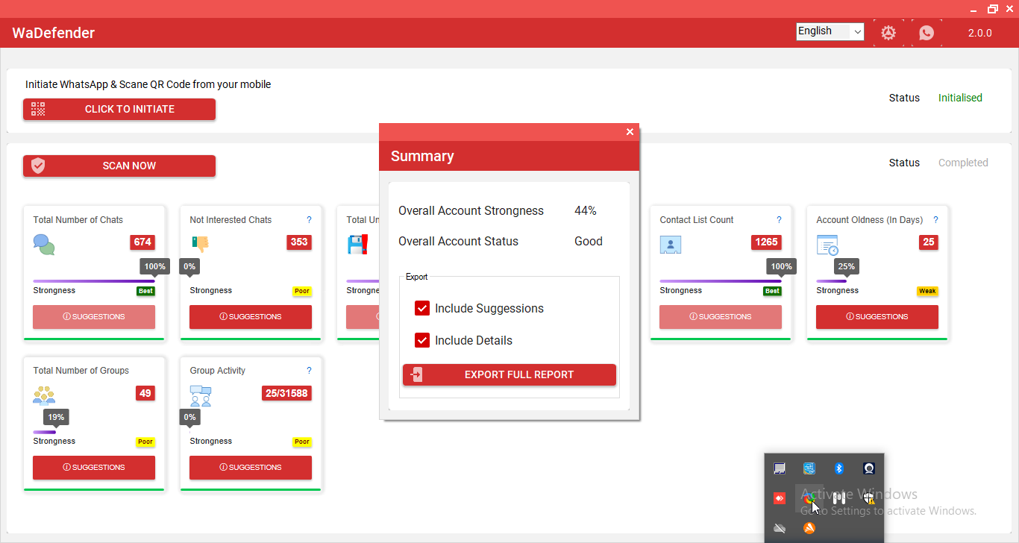
Task: Open the settings gear in header
Action: click(x=888, y=33)
